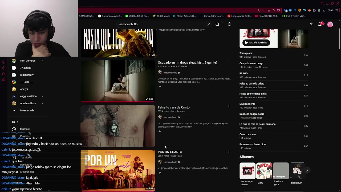
Task: Open the MetaMask fox extension icon
Action: pos(309,10)
